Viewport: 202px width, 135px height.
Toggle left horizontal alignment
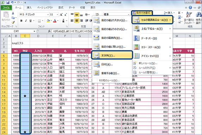pos(72,20)
